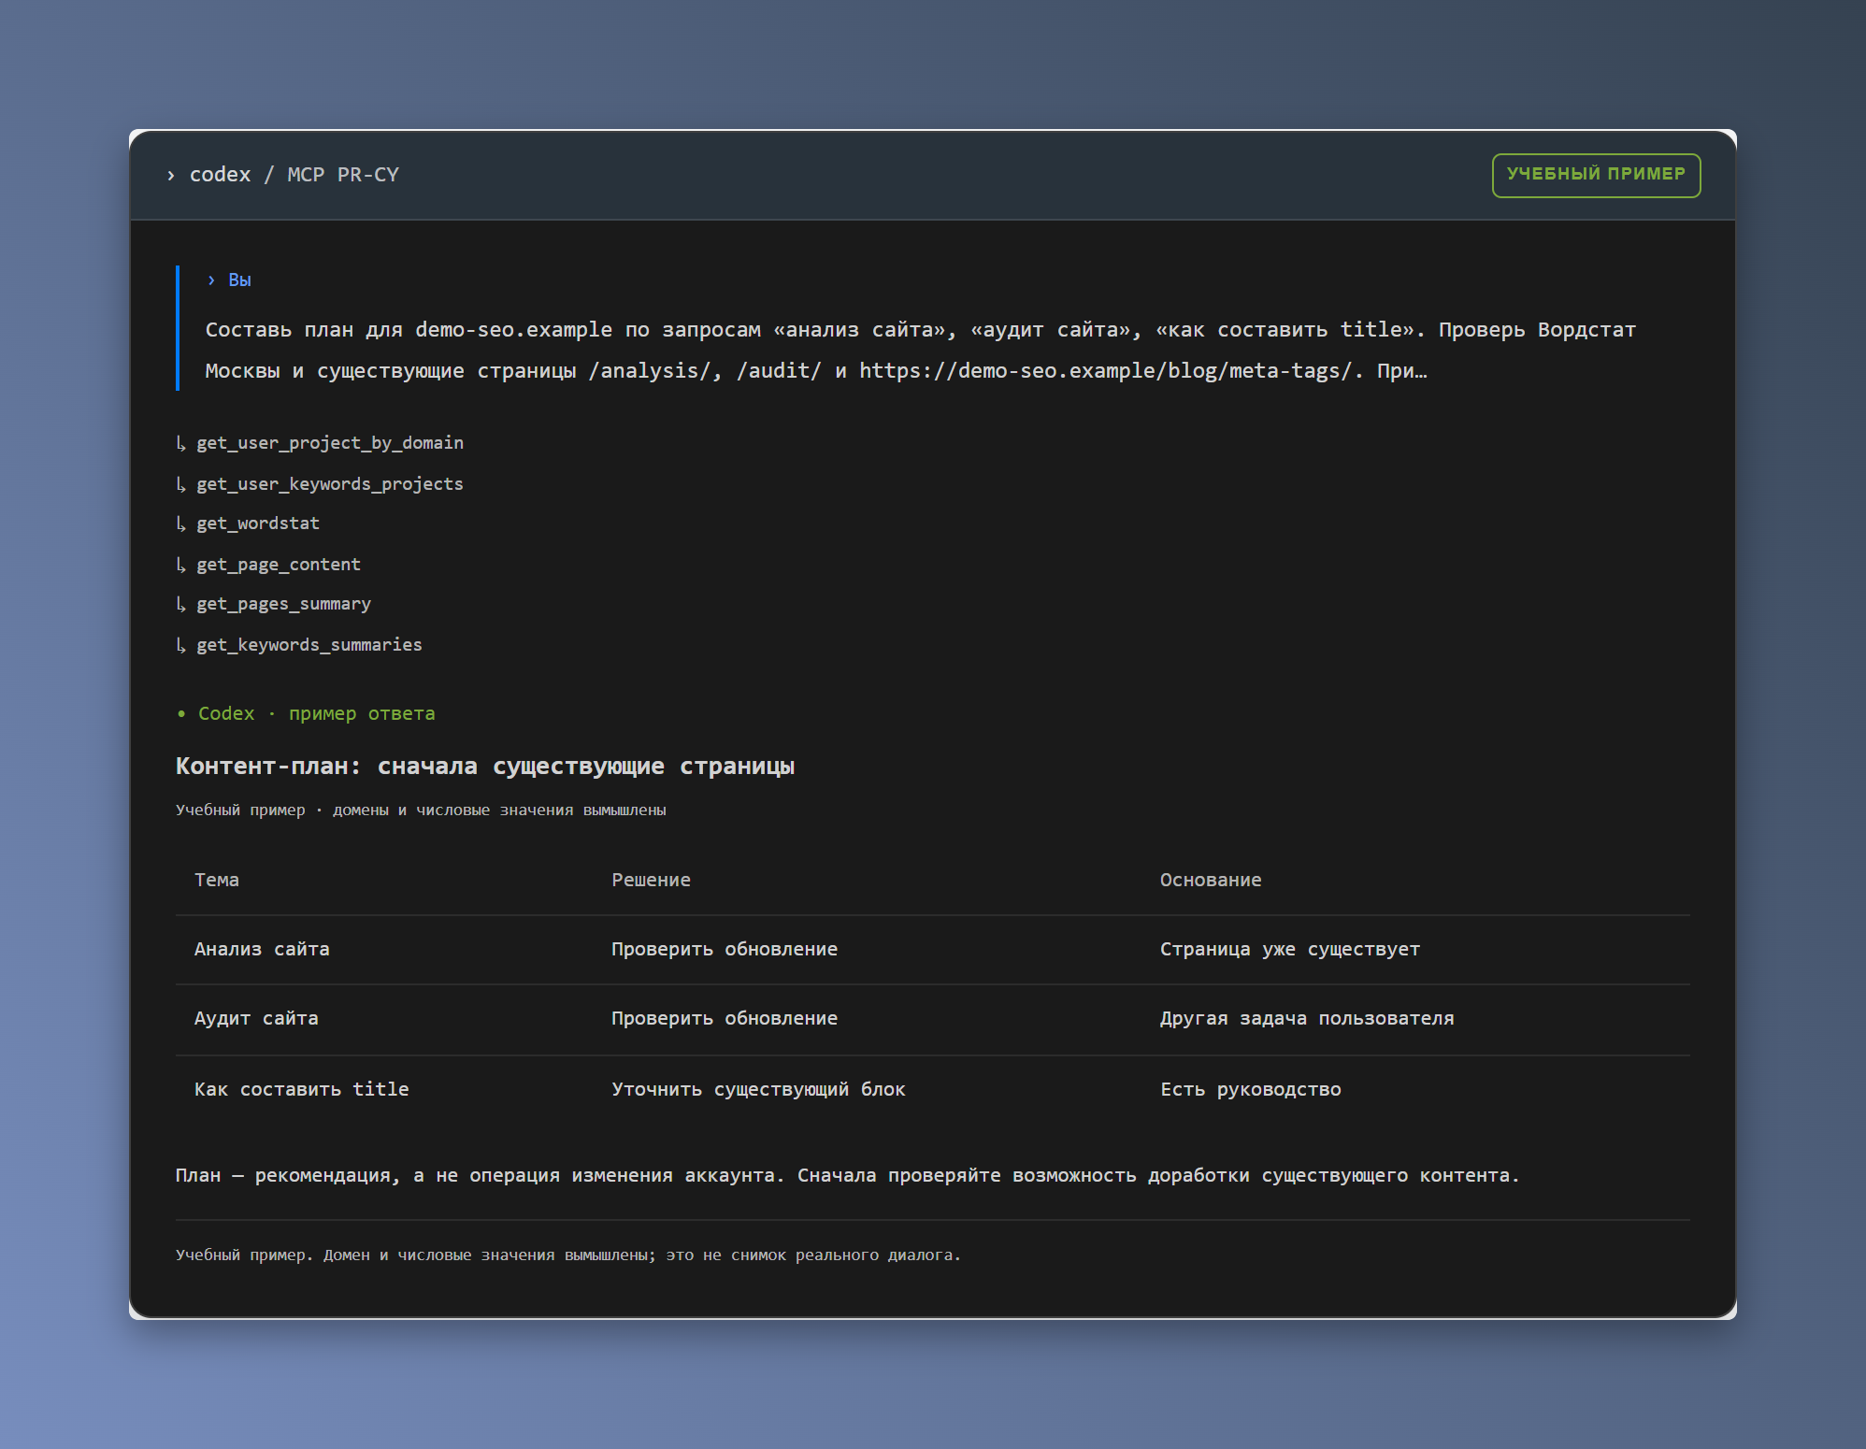Click the user prompt text about demo-seo.example

coord(920,350)
